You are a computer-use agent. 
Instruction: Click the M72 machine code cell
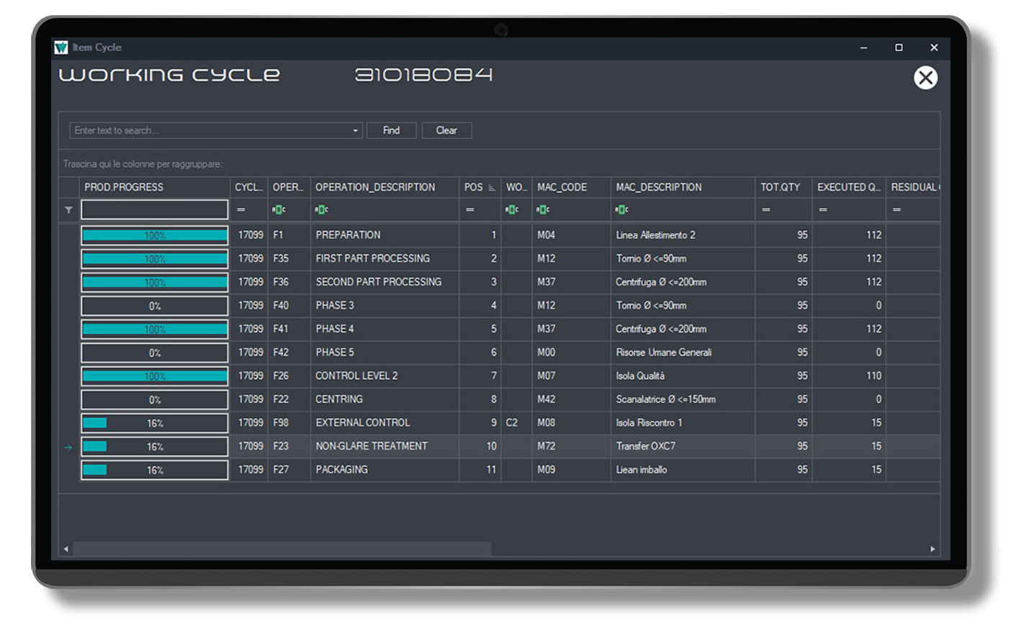point(571,446)
